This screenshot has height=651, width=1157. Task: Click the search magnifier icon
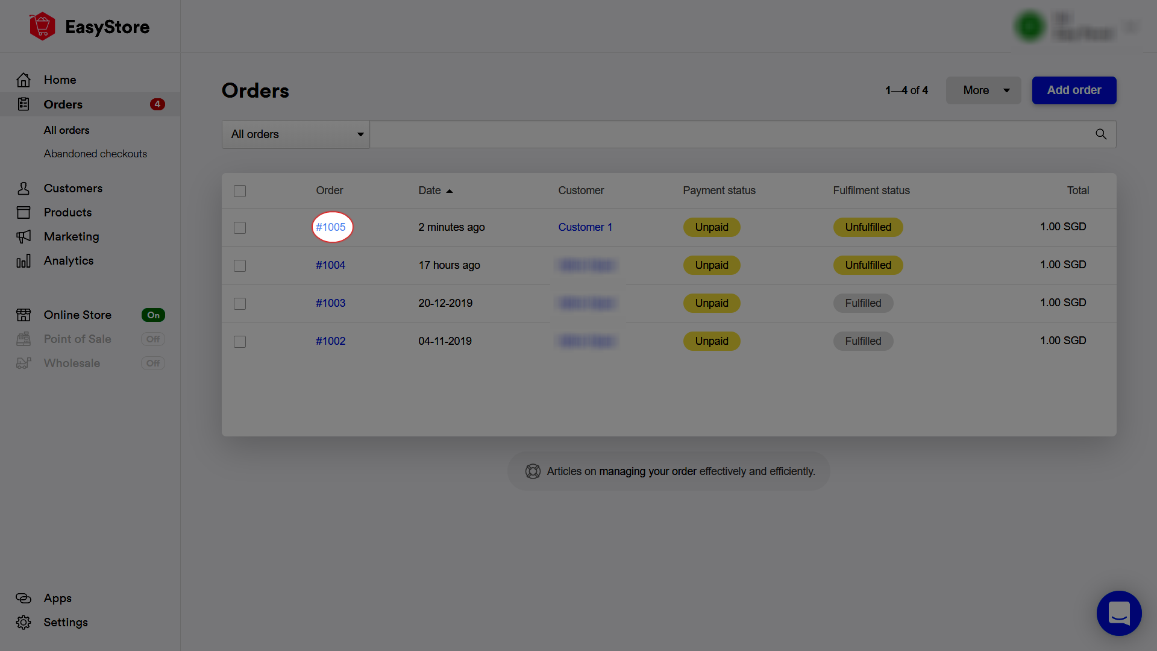pos(1100,134)
